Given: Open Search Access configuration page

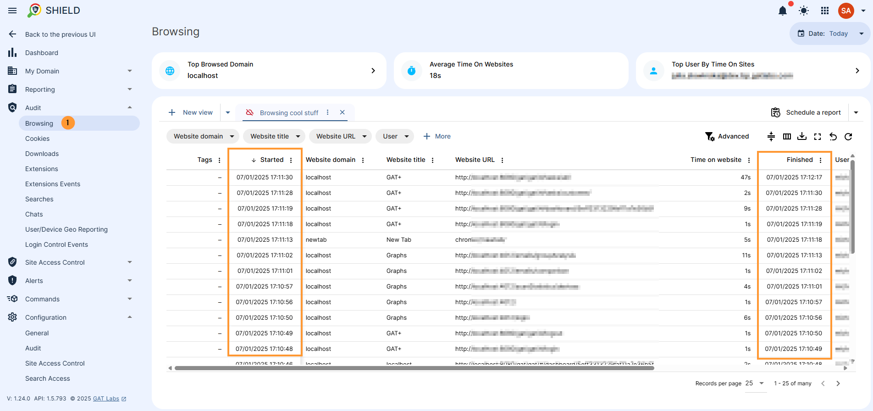Looking at the screenshot, I should point(48,378).
